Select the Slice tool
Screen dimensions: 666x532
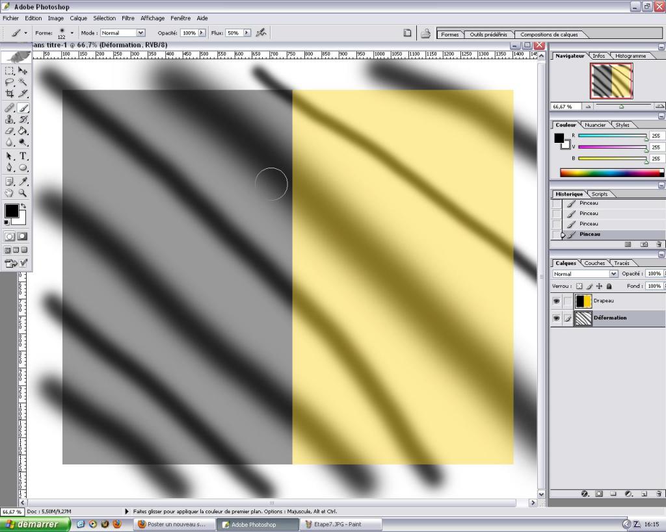pos(23,94)
